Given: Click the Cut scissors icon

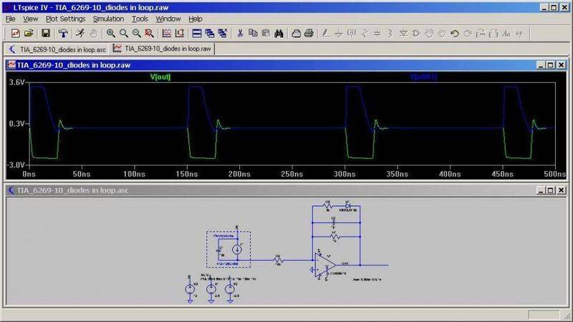Looking at the screenshot, I should click(241, 33).
